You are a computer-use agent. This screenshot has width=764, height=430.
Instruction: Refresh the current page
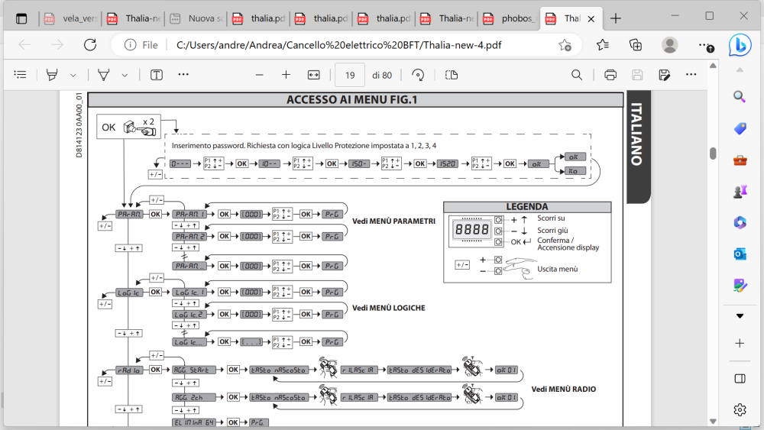90,45
